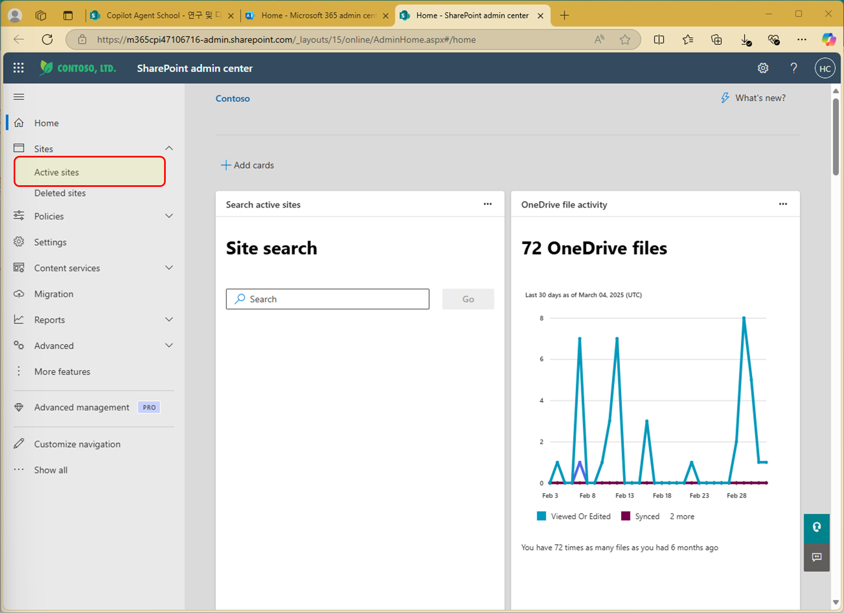This screenshot has width=844, height=613.
Task: Open What's new link
Action: tap(753, 98)
